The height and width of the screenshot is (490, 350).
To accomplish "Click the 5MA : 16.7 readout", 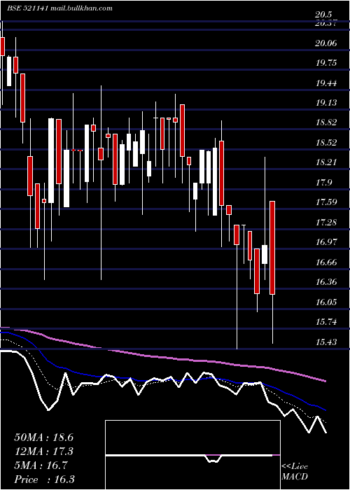I will click(41, 465).
